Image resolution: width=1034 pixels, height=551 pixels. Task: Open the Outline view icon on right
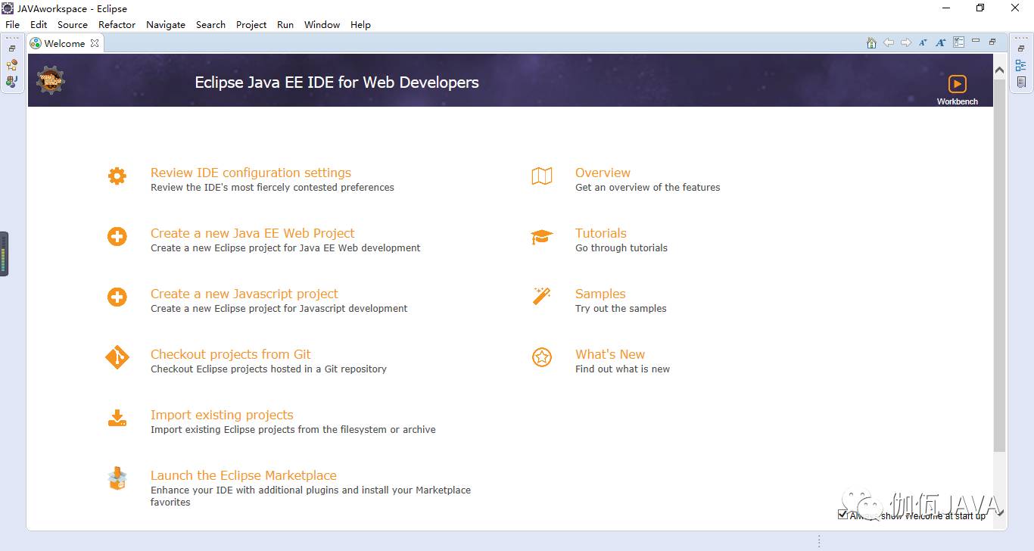[x=1021, y=66]
